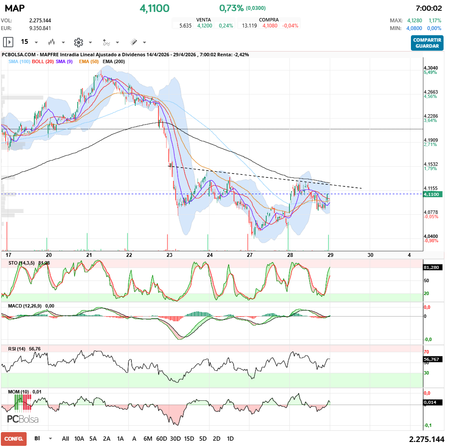Select the 6M time range
The width and height of the screenshot is (450, 448).
point(148,439)
